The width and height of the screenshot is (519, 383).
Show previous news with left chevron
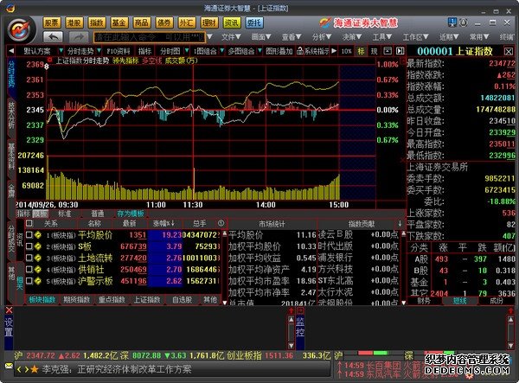[x=20, y=369]
